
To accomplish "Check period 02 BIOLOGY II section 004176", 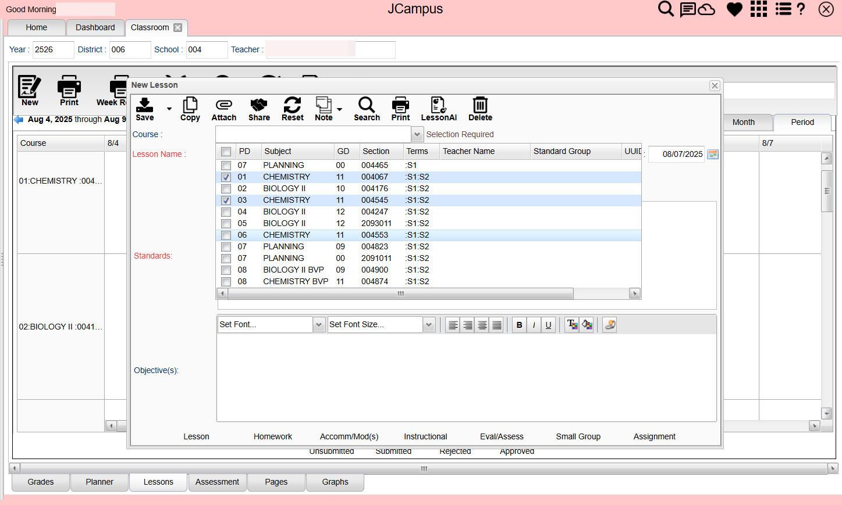I will tap(226, 189).
